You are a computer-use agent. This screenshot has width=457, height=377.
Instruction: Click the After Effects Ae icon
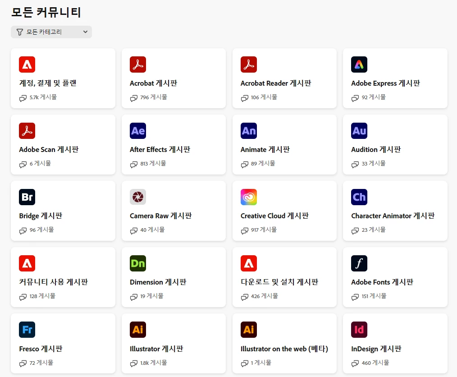click(x=138, y=131)
